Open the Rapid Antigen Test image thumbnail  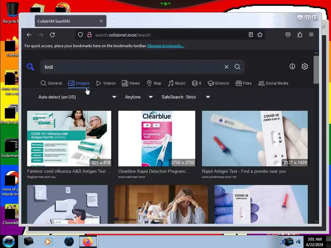click(255, 139)
